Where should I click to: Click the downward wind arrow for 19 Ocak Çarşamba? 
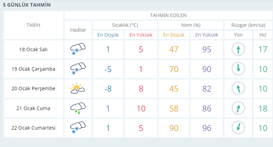point(238,69)
